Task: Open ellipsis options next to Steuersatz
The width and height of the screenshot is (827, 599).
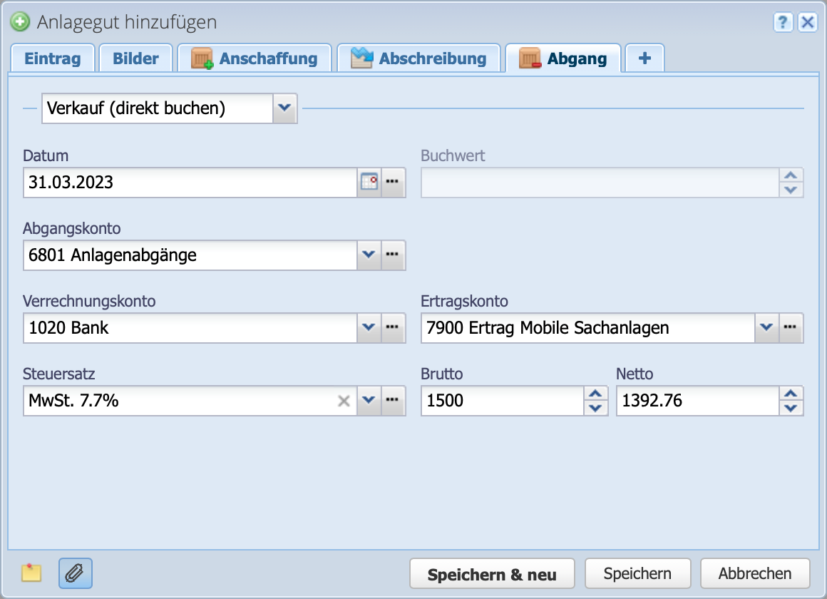Action: pyautogui.click(x=393, y=401)
